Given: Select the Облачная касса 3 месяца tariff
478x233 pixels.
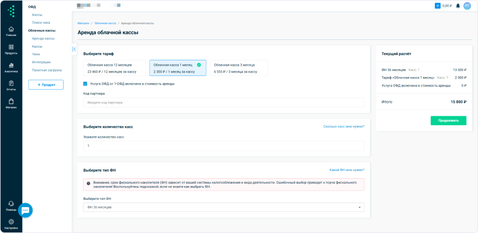Looking at the screenshot, I should pos(238,68).
